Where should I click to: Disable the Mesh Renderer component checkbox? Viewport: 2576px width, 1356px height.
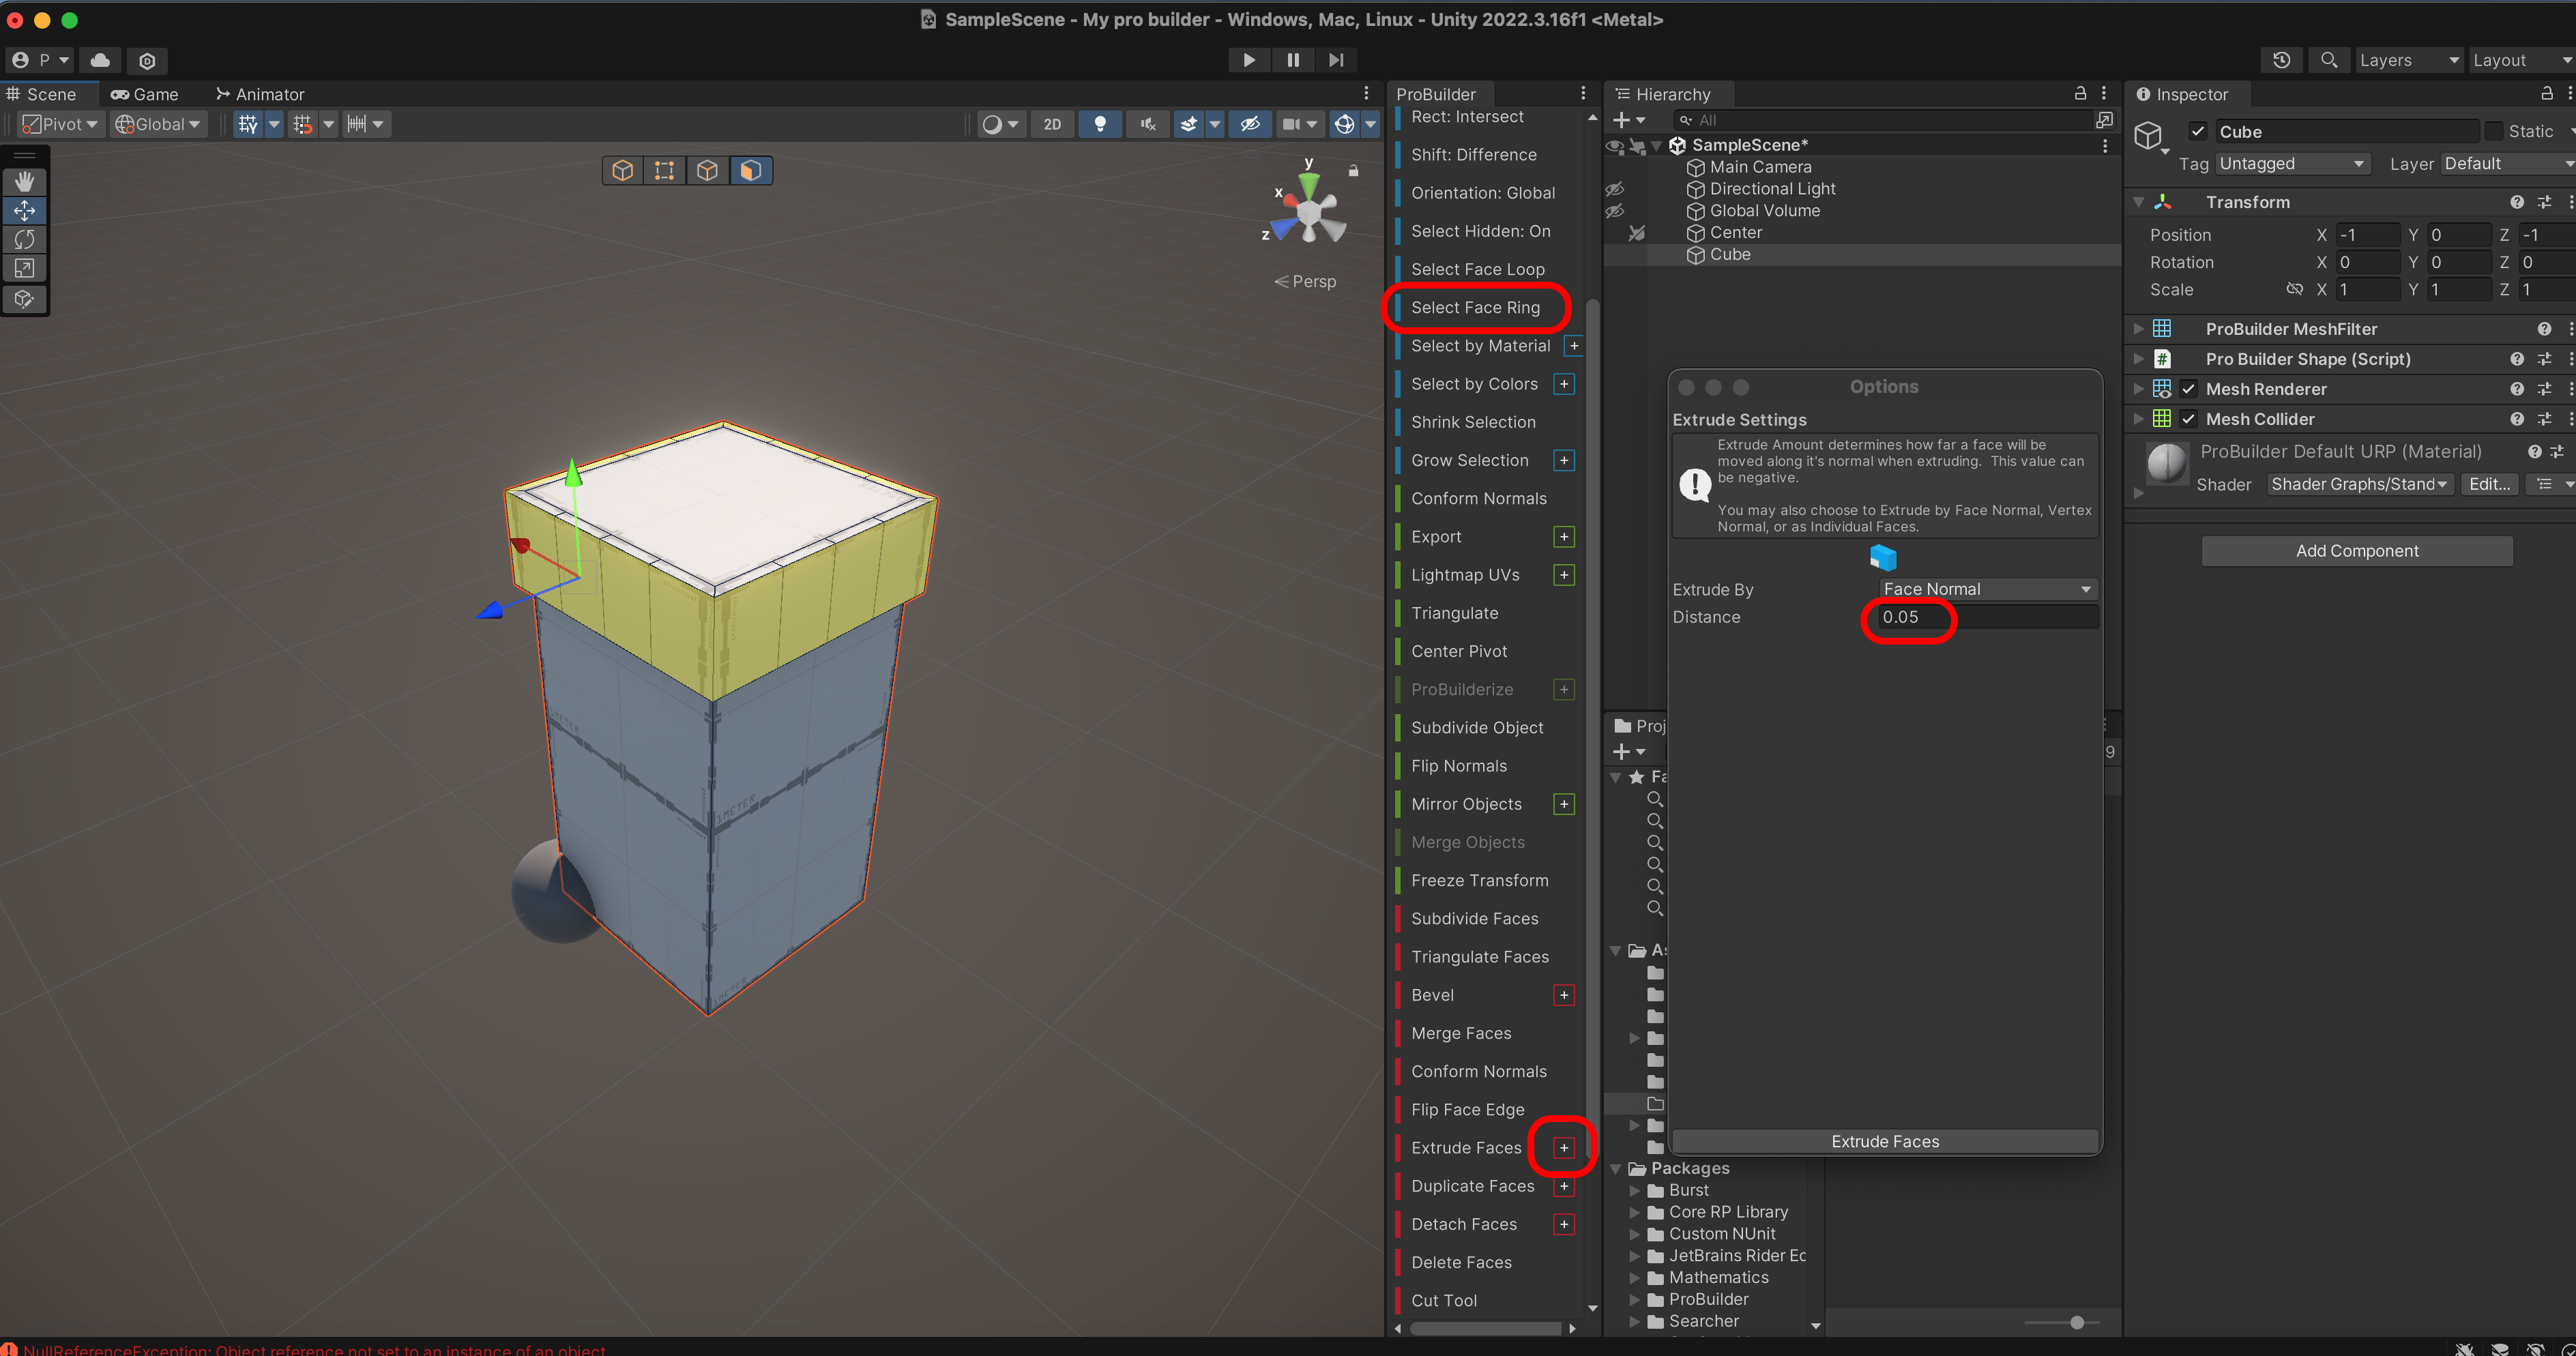click(x=2188, y=389)
